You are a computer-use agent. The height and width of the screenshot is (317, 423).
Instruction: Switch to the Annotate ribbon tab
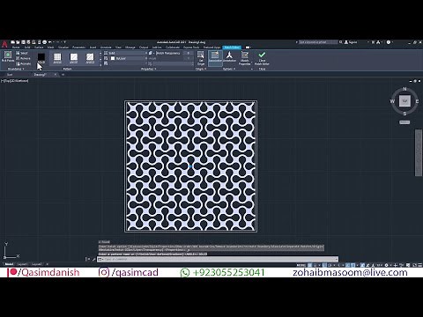[x=106, y=48]
